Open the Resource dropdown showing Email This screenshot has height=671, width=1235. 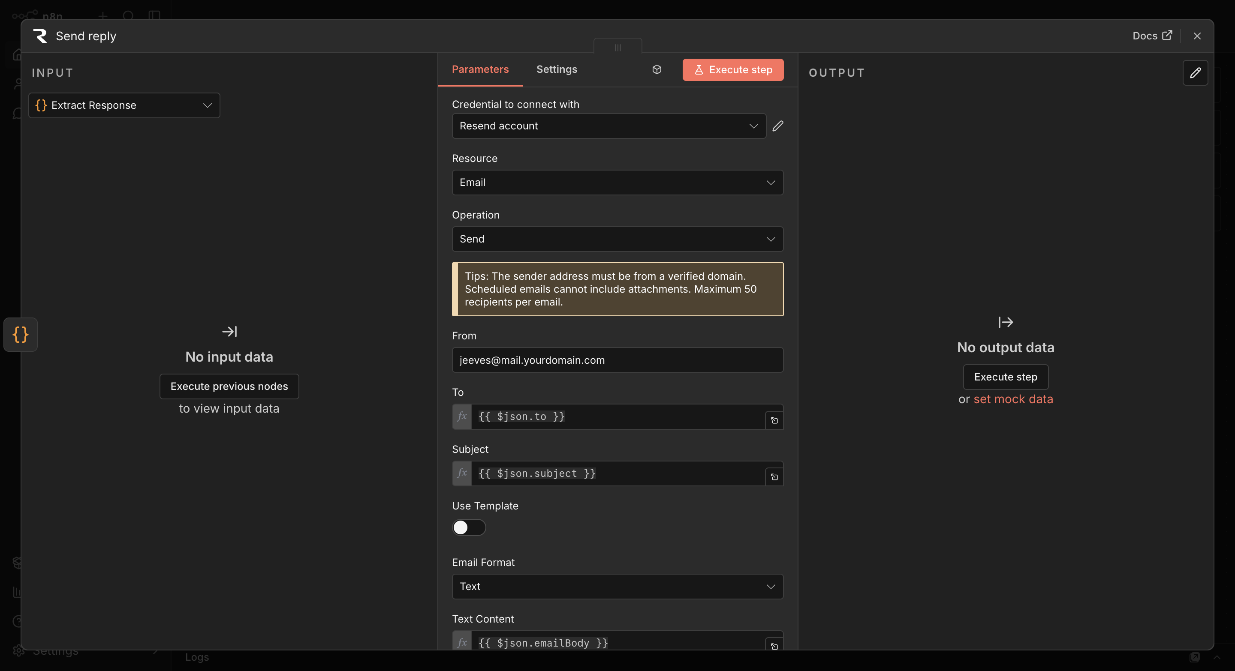(617, 183)
